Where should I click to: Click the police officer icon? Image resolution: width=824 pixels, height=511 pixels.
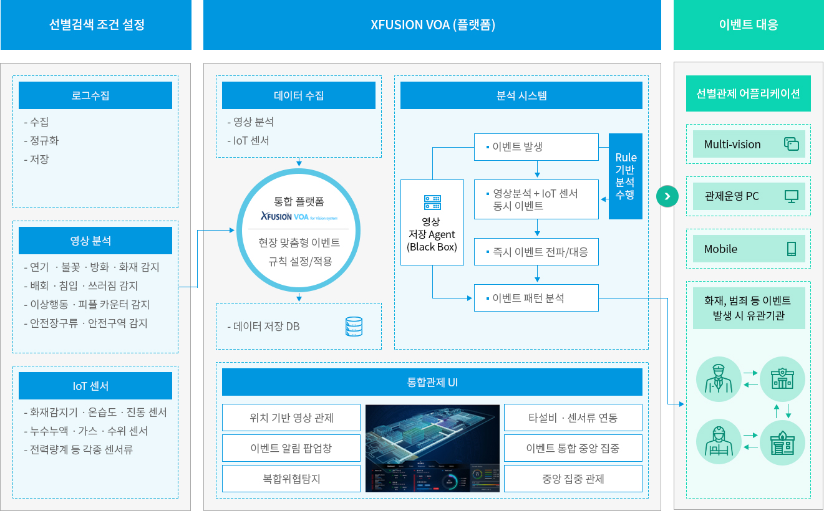[718, 379]
